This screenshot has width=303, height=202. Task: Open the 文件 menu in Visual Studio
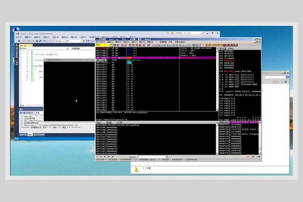tap(17, 37)
